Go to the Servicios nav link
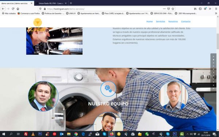219x137 pixels. (161, 22)
